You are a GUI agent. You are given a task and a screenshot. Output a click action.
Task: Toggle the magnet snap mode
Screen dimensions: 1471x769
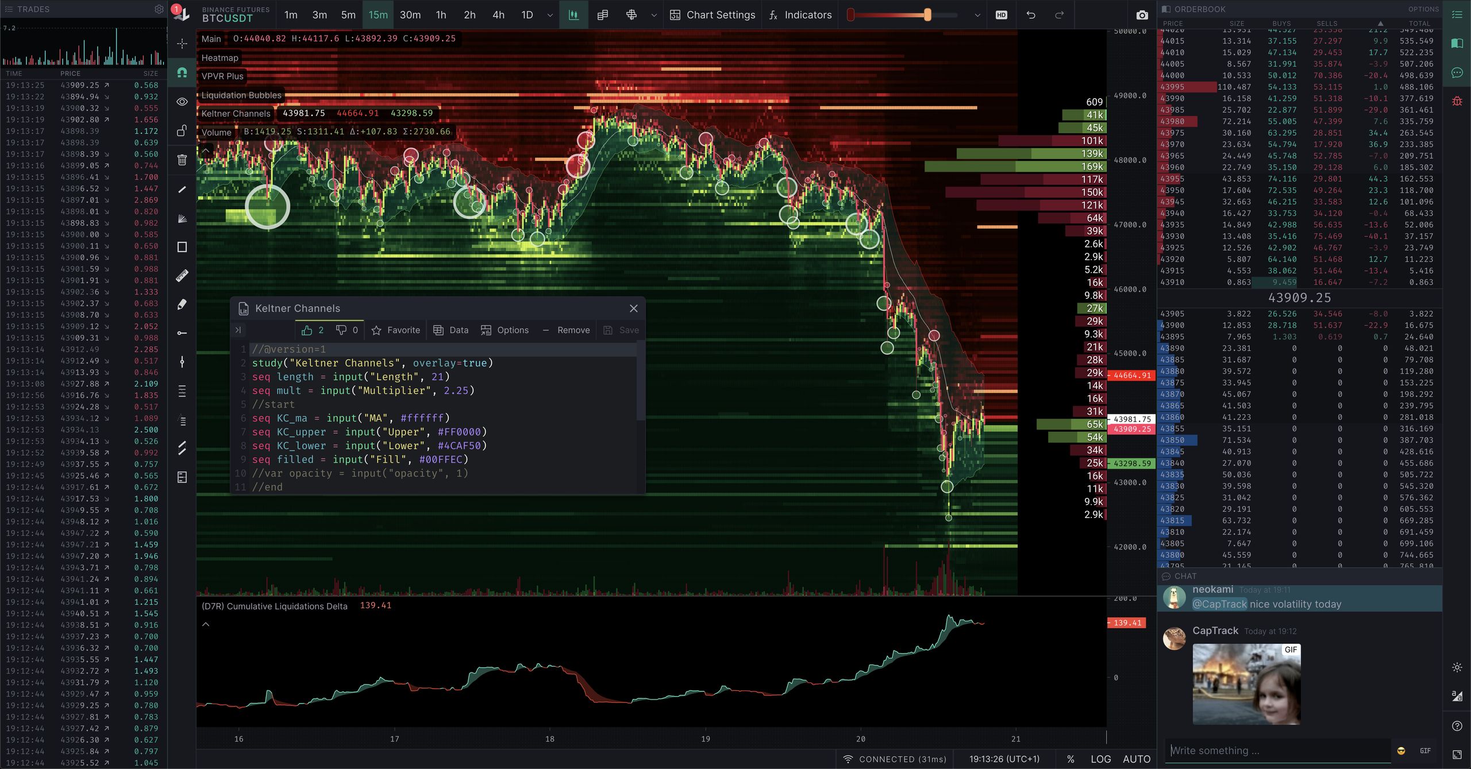pos(182,72)
